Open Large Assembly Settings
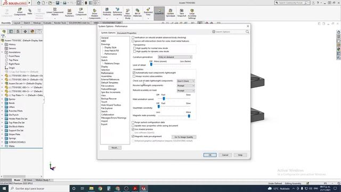 (x=192, y=14)
